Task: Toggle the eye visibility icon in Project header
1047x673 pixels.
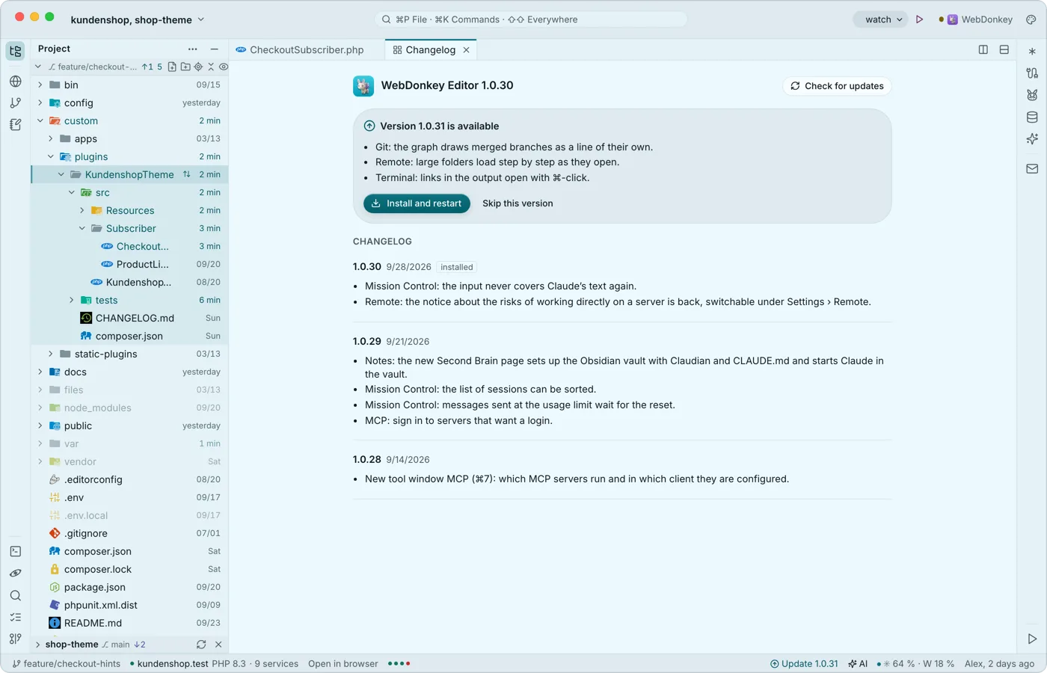Action: click(223, 67)
